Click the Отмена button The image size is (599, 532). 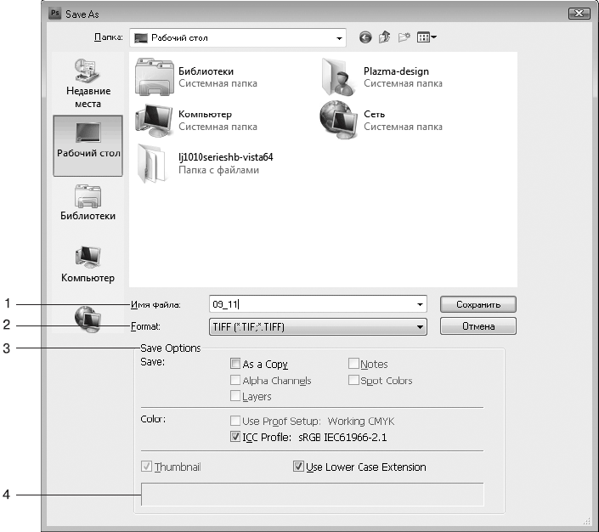(x=478, y=326)
